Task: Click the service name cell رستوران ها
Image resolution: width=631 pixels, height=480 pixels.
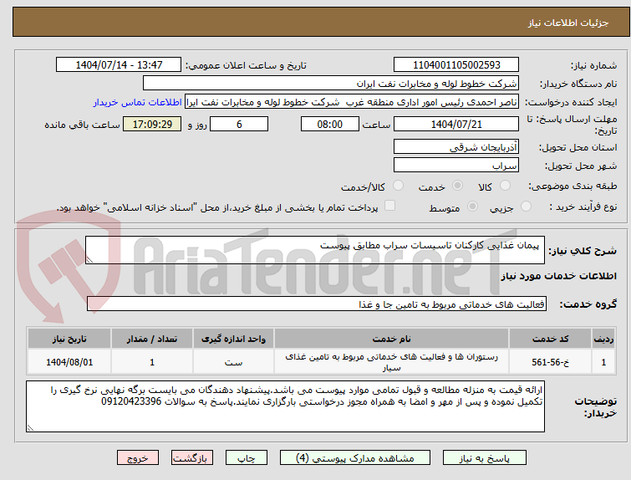Action: (392, 362)
